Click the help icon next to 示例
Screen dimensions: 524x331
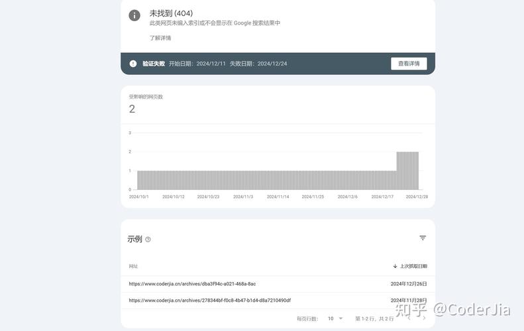148,240
